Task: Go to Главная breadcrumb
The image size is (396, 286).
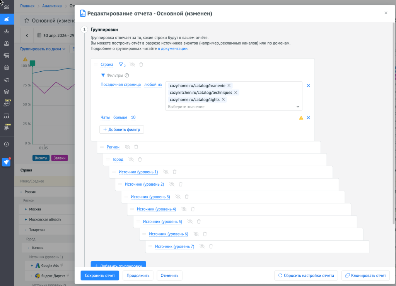Action: [x=27, y=6]
